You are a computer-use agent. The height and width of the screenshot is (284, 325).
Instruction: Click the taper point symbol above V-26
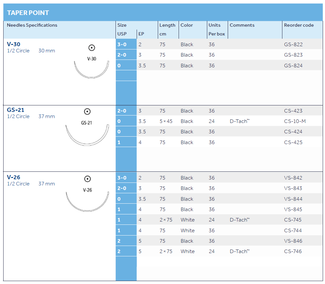click(87, 179)
